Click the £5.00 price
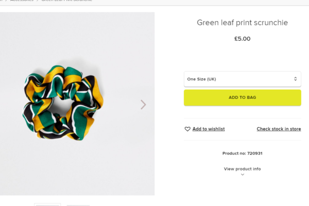309x206 pixels. (242, 39)
